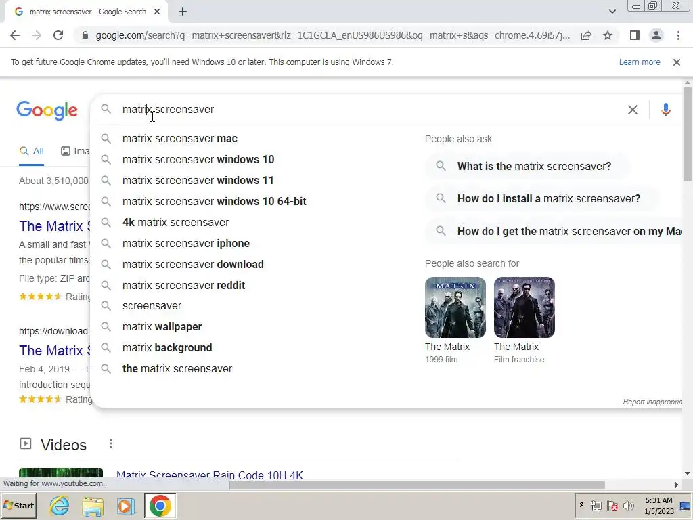The width and height of the screenshot is (693, 520).
Task: Open question How do I get the matrix screensaver on my Mac
Action: point(554,232)
